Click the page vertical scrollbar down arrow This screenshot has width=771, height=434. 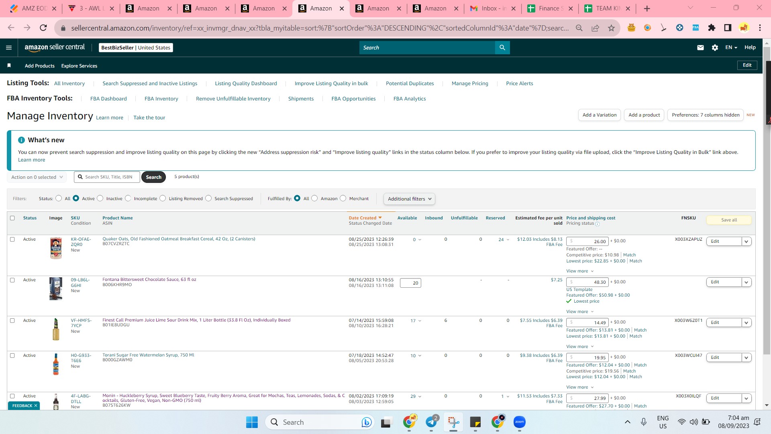(767, 405)
